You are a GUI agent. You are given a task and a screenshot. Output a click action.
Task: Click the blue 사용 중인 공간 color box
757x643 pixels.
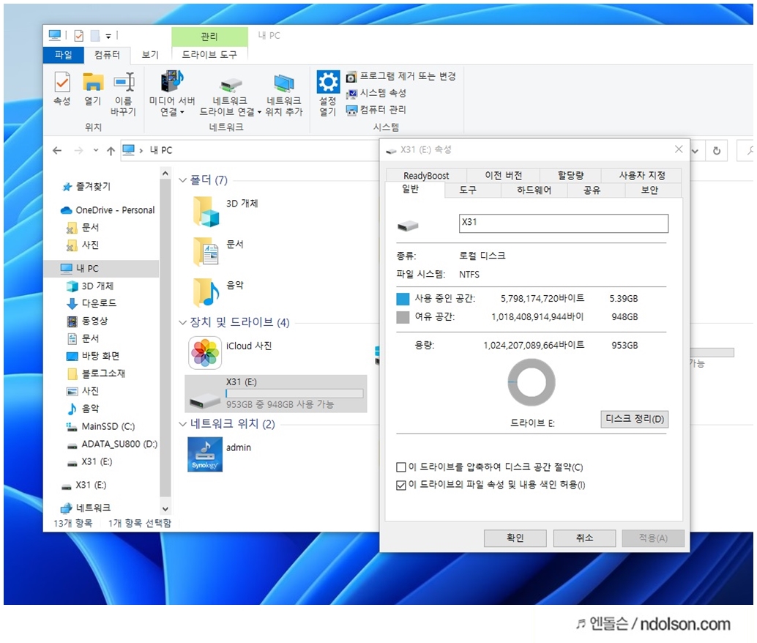coord(403,299)
